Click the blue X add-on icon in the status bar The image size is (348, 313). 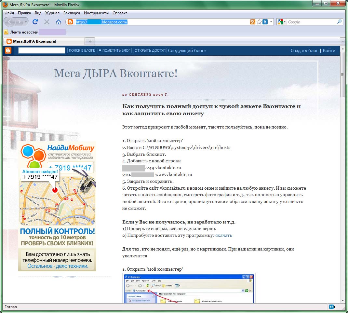pyautogui.click(x=331, y=307)
